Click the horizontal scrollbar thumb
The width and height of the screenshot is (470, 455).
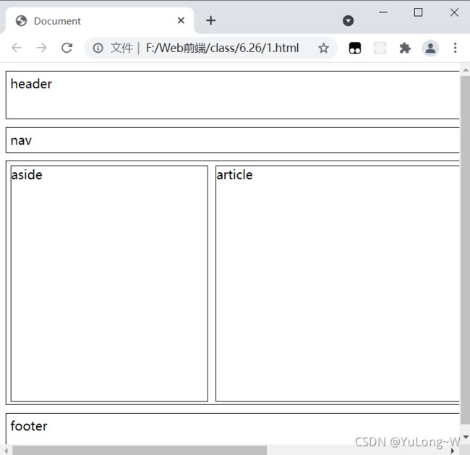coord(140,450)
